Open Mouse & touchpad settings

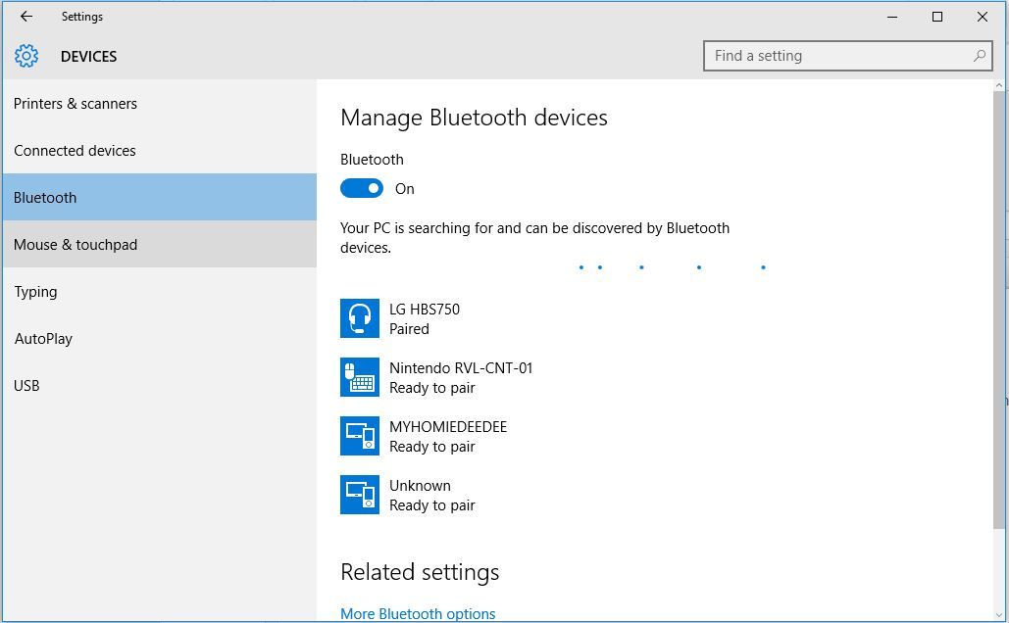click(x=76, y=244)
